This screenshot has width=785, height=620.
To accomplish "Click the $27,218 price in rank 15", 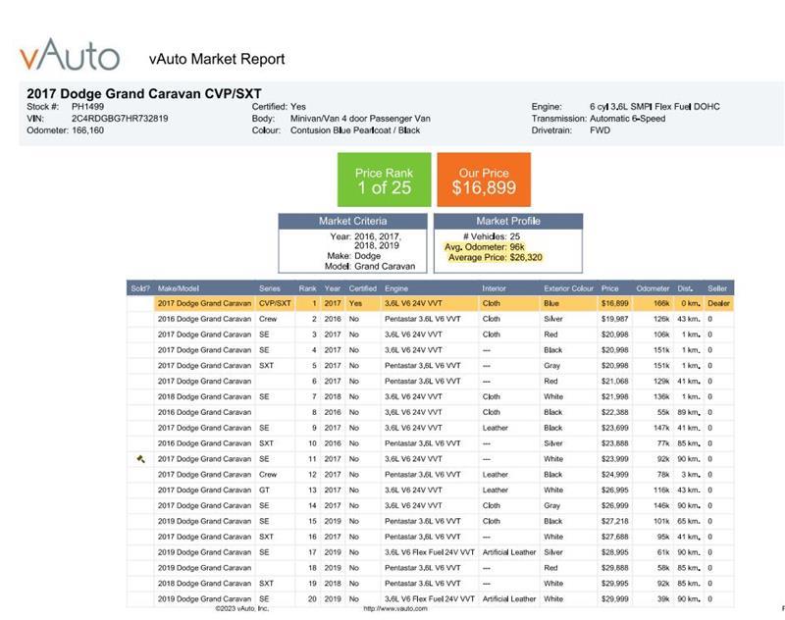I will [614, 521].
